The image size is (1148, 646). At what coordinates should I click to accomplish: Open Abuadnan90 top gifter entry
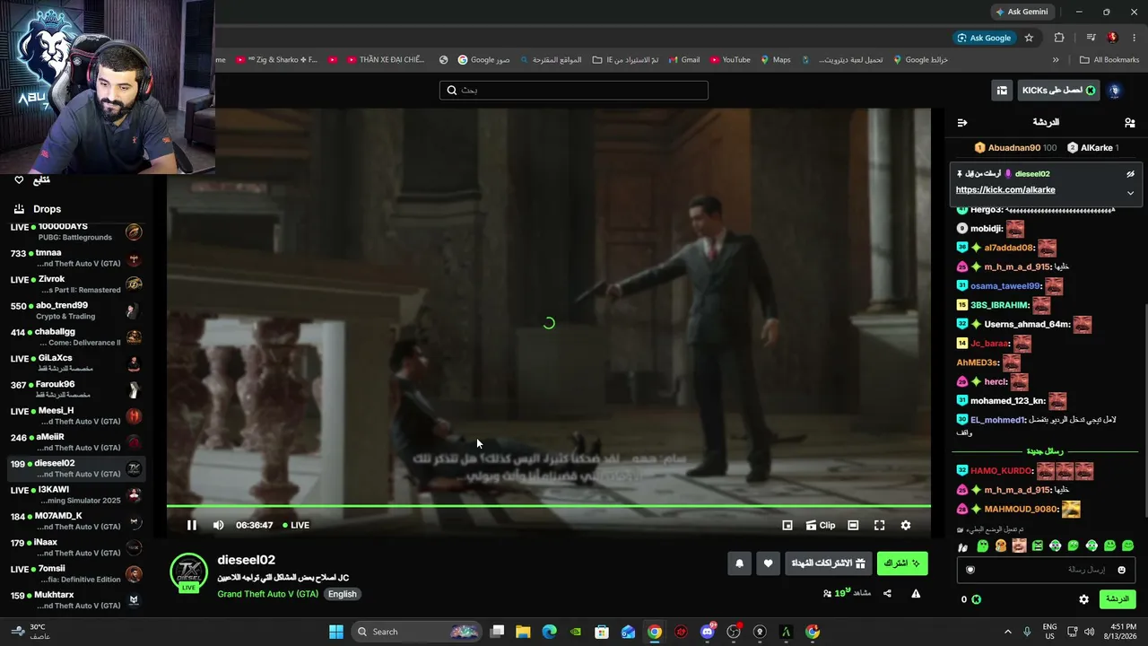pyautogui.click(x=1015, y=148)
